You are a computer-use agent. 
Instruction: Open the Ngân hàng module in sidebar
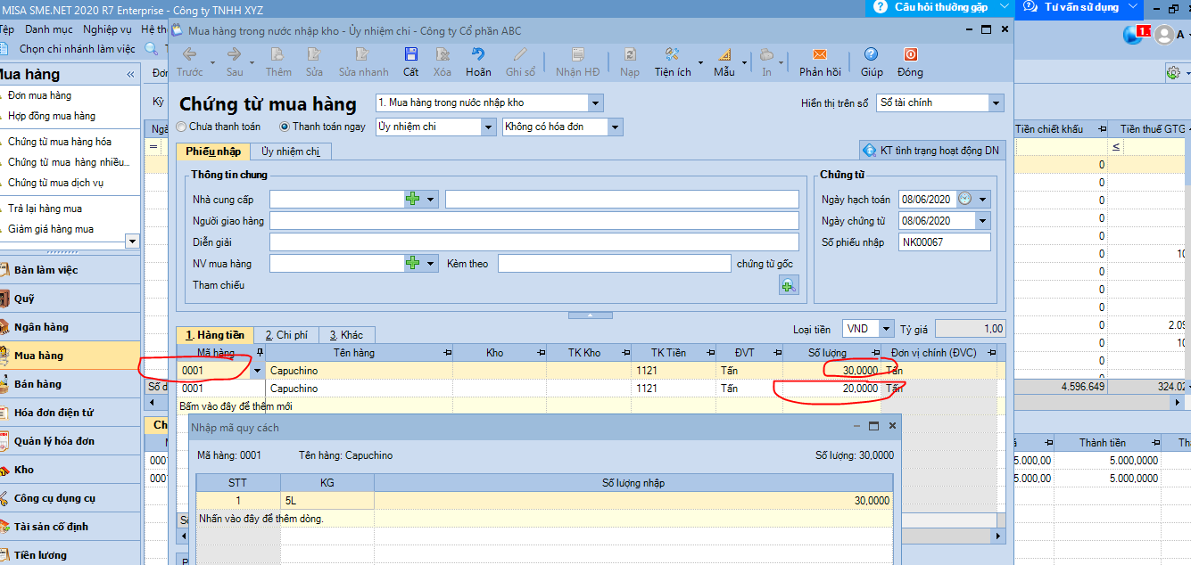[x=70, y=327]
